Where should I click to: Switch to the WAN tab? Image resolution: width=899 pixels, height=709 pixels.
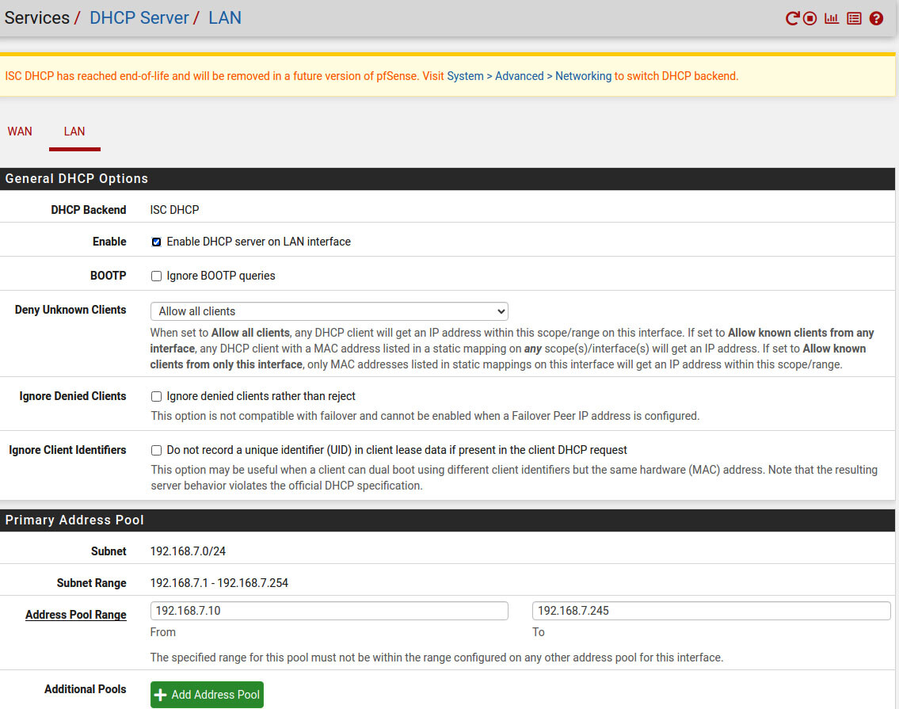point(20,132)
